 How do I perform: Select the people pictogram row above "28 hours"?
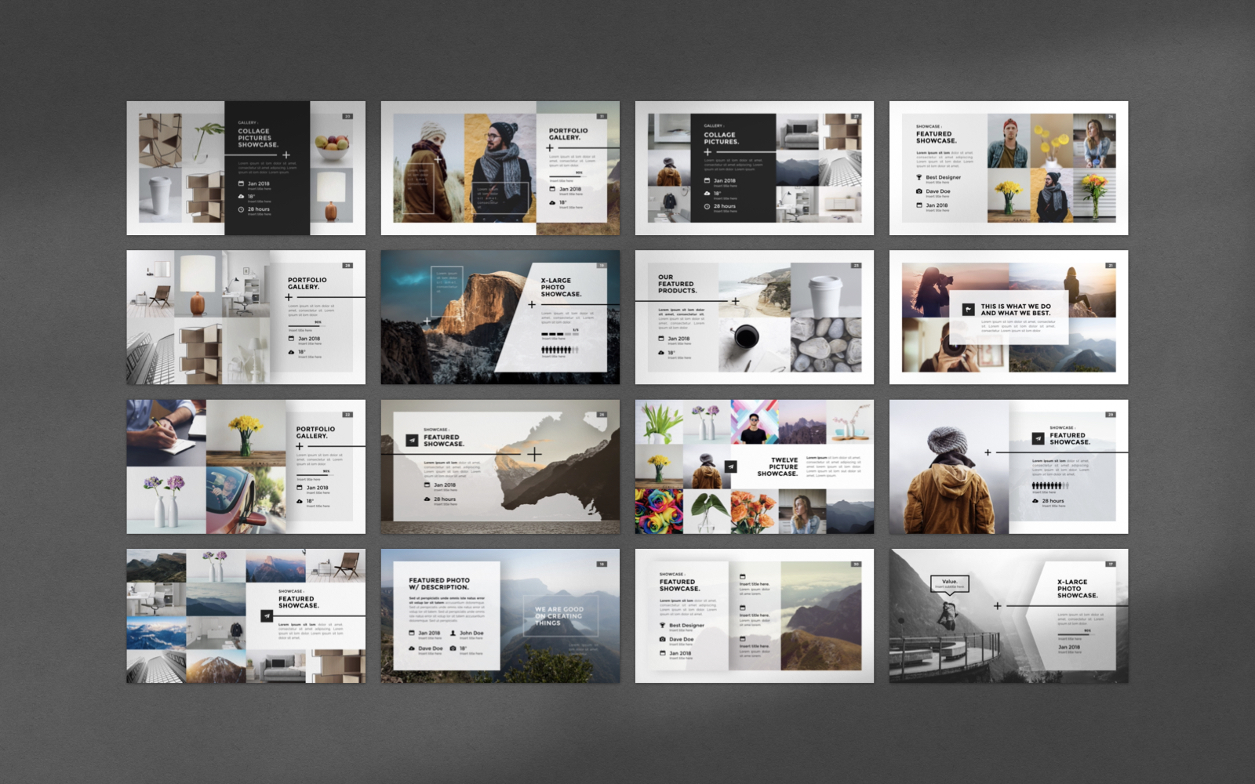tap(1050, 486)
